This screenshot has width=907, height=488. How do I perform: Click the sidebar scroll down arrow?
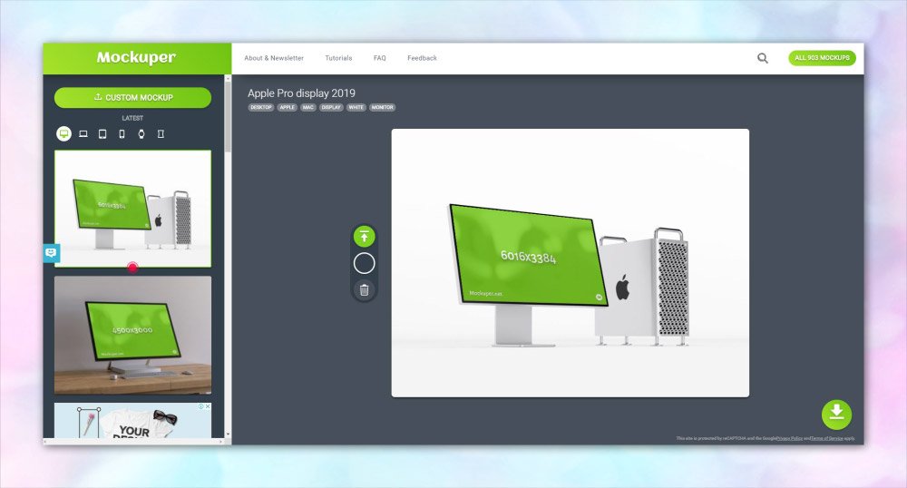[x=228, y=434]
